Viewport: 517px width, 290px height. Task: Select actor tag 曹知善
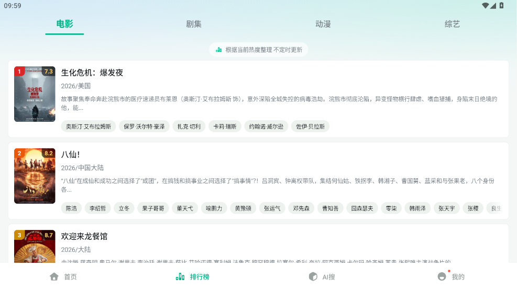click(331, 208)
